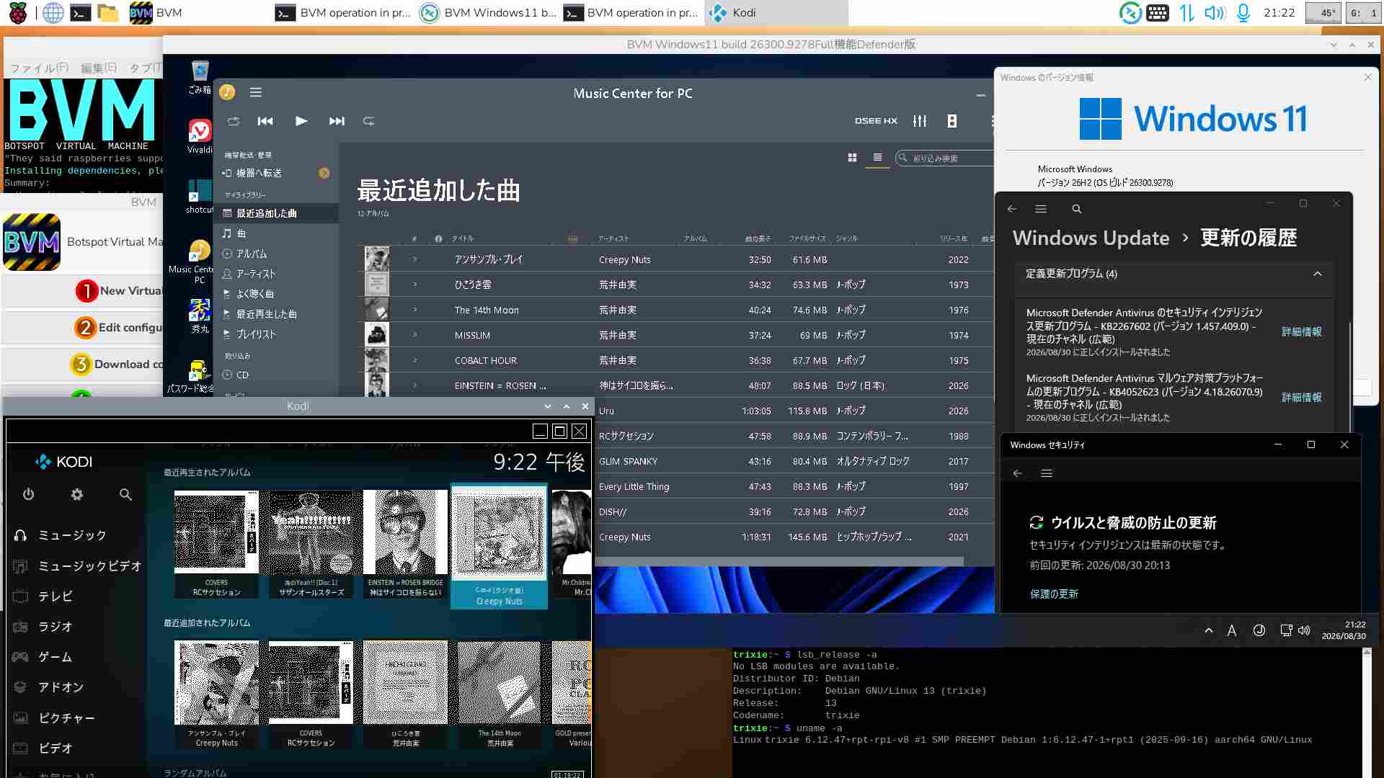Click the 保護の更新 link
The height and width of the screenshot is (778, 1384).
pos(1054,594)
